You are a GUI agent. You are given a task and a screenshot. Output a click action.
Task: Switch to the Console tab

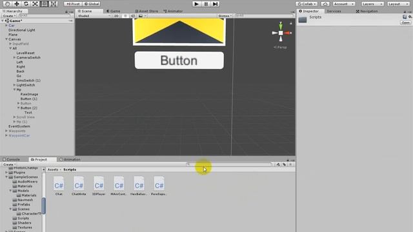pyautogui.click(x=12, y=159)
